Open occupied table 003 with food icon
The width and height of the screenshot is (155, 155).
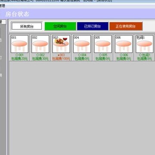(x=61, y=44)
